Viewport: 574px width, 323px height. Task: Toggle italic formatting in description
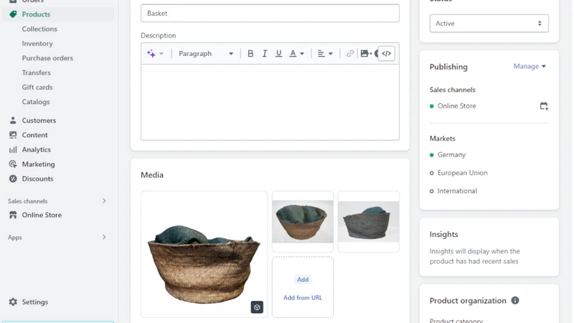(x=265, y=53)
